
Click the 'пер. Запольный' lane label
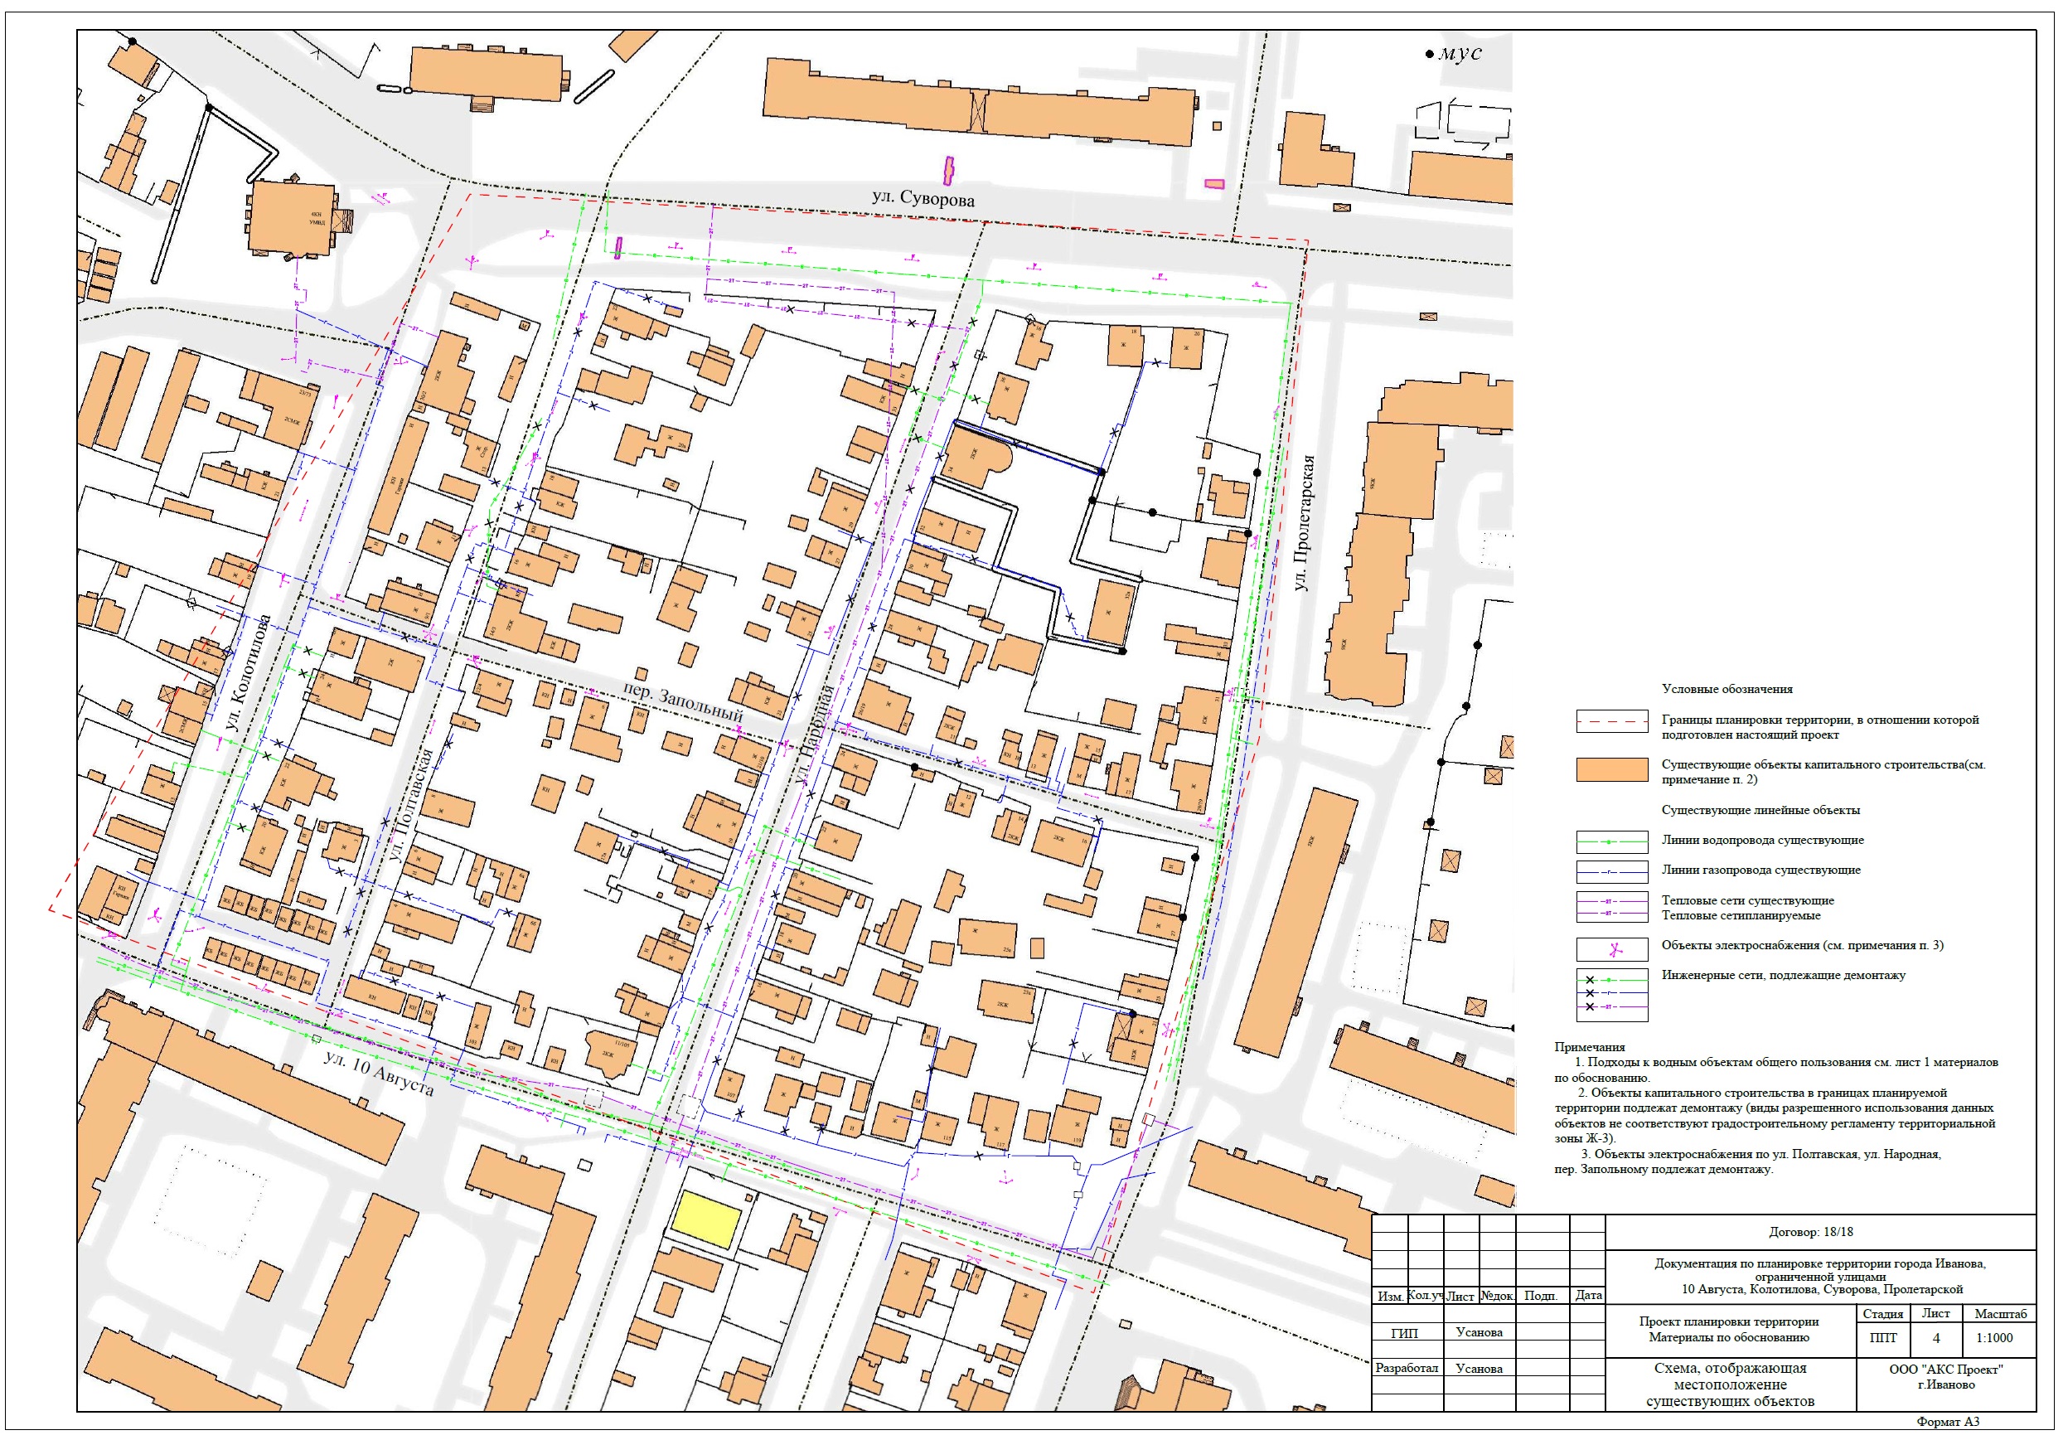[x=683, y=702]
